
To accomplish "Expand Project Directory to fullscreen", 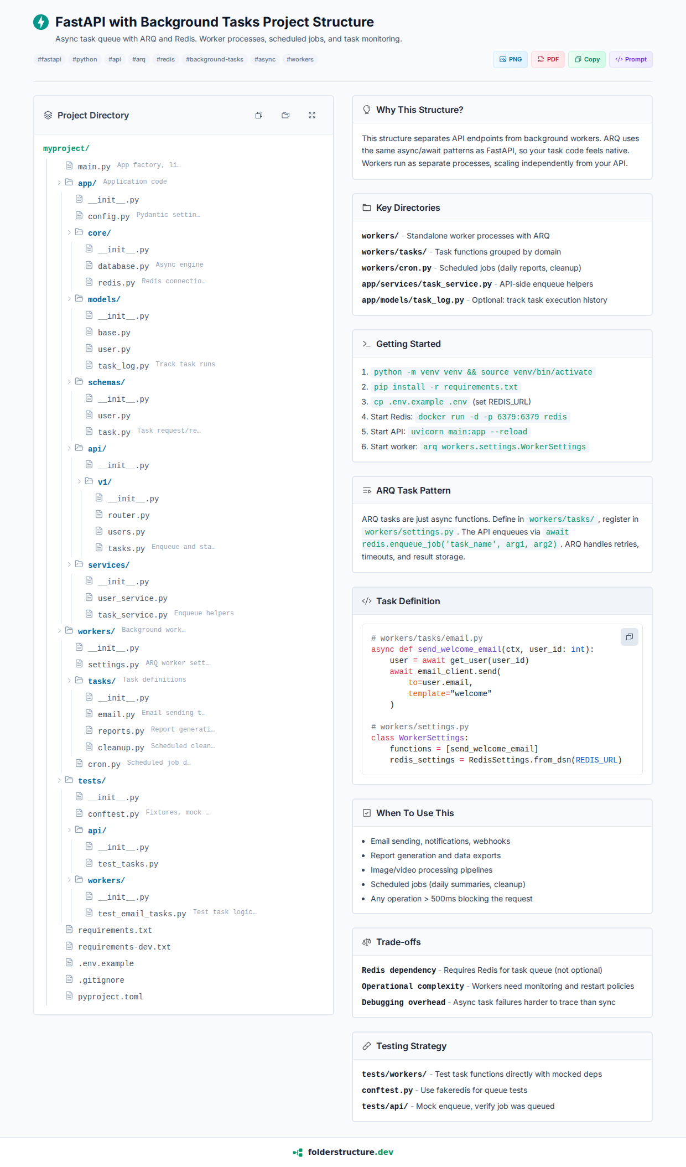I will pyautogui.click(x=312, y=115).
